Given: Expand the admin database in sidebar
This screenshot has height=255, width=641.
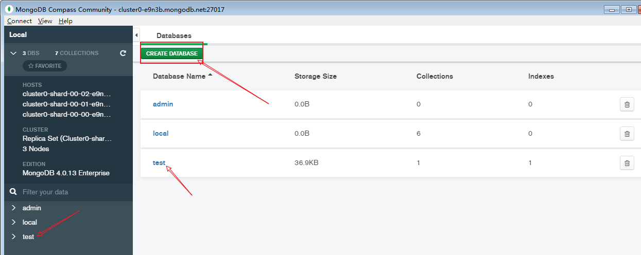Looking at the screenshot, I should [x=14, y=208].
